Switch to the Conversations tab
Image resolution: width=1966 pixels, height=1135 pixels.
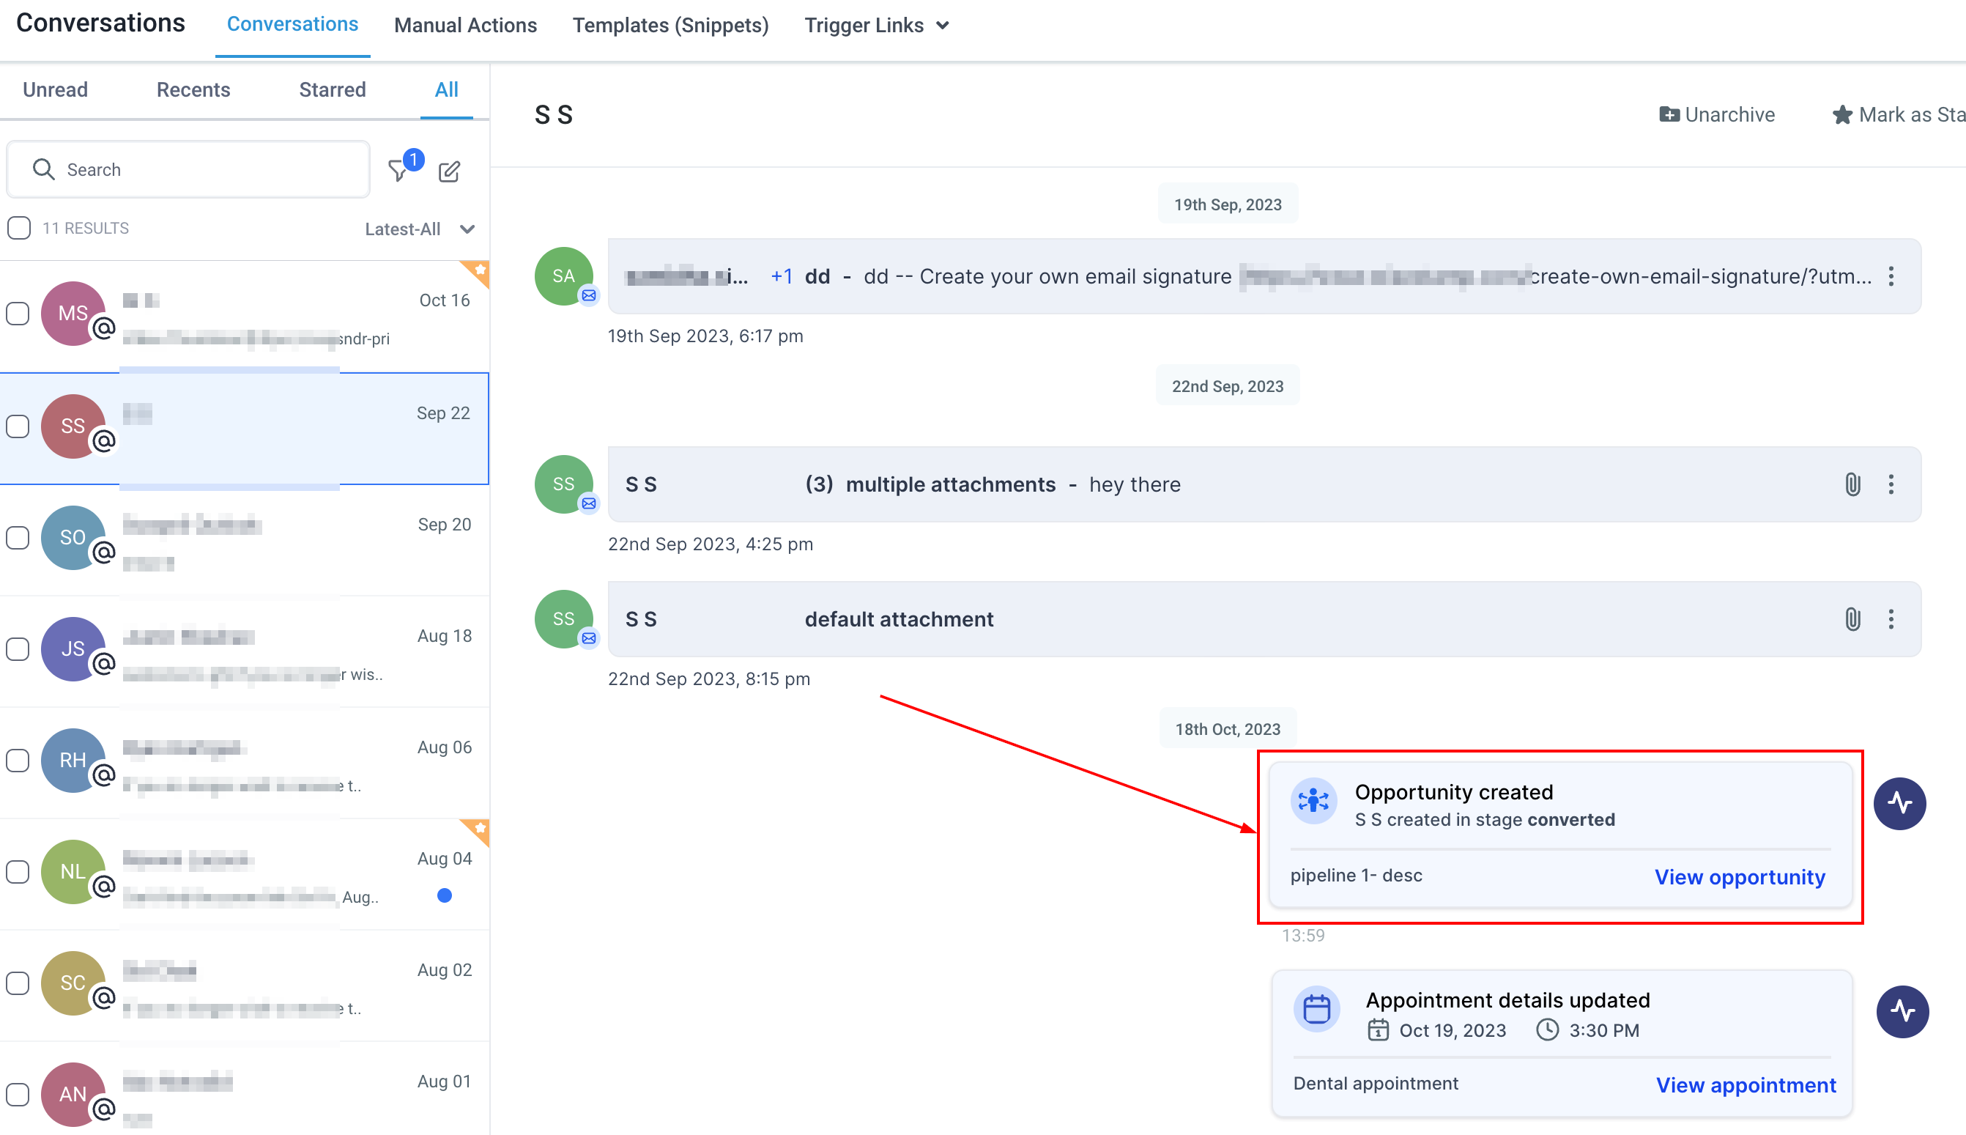[x=292, y=24]
